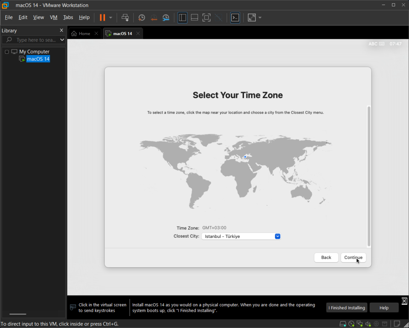This screenshot has width=409, height=328.
Task: Close the Home tab
Action: 96,34
